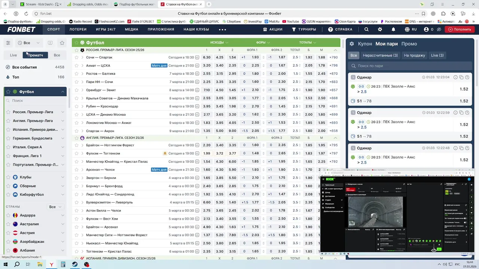Open the ТОТАЛЫ column dropdown

(x=308, y=43)
